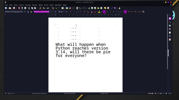Click the Print icon in toolbar
Viewport: 179px width, 100px height.
click(x=22, y=8)
